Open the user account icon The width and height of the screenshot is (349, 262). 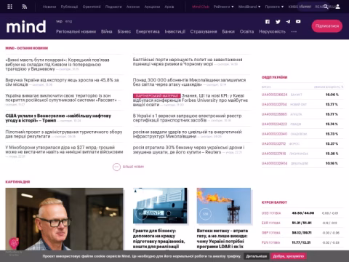337,7
